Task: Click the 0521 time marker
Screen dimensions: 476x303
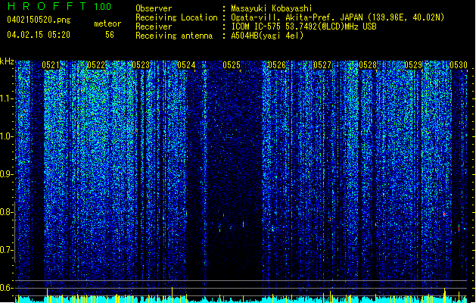Action: point(51,65)
